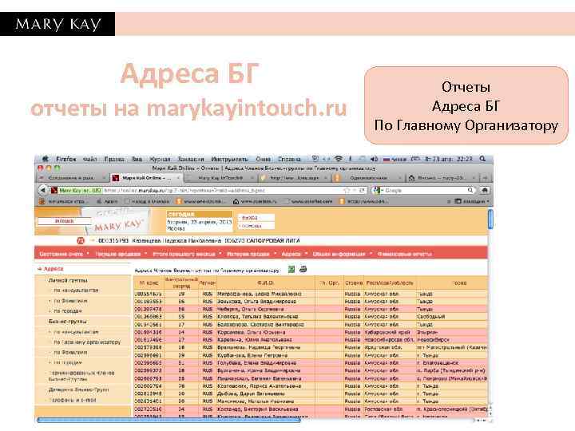Screen dimensions: 575x431
Task: Click the Ф.И.О. column header
Action: [265, 283]
